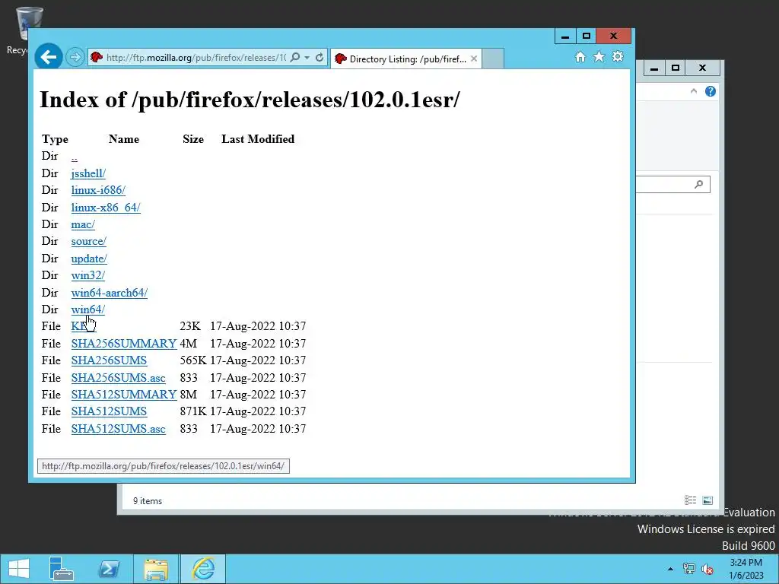Click the 'Last Modified' column header

(258, 139)
